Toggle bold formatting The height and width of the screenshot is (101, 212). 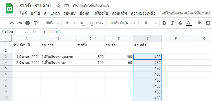pyautogui.click(x=164, y=23)
